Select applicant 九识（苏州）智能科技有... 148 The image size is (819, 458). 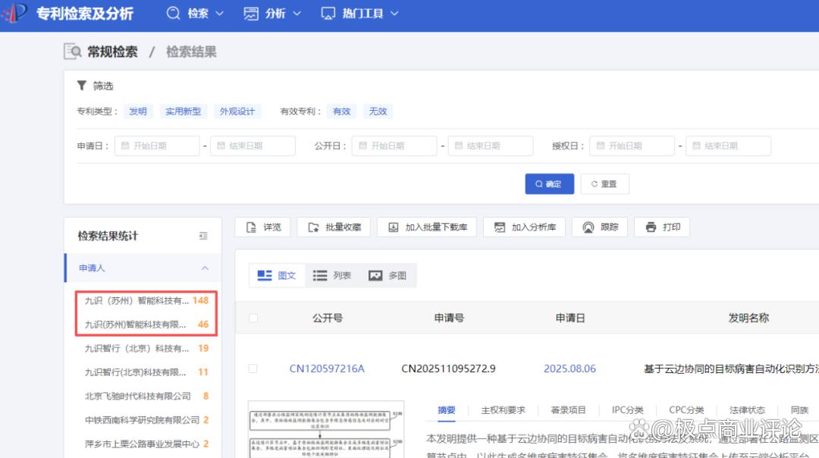click(146, 300)
